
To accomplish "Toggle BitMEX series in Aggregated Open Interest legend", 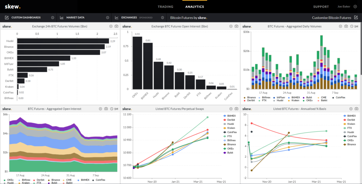I will [83, 180].
